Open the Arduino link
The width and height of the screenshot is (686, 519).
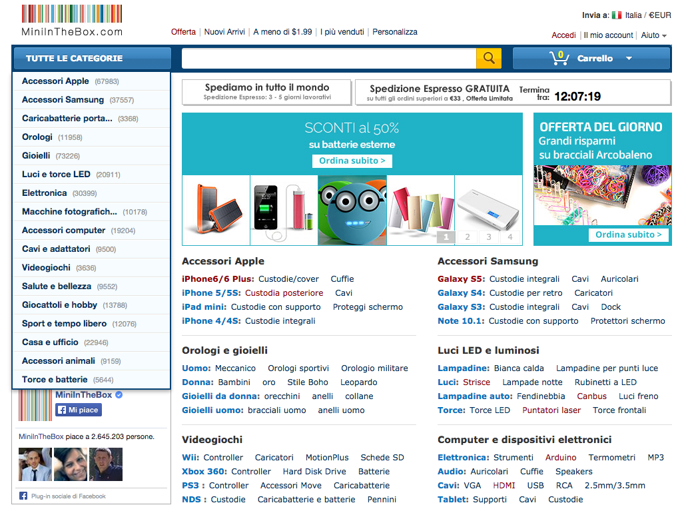[560, 458]
